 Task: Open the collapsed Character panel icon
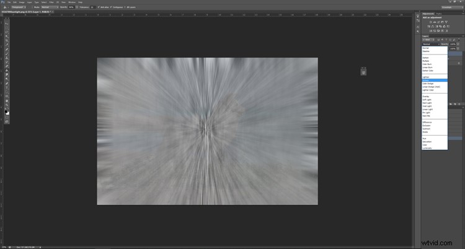tap(418, 27)
